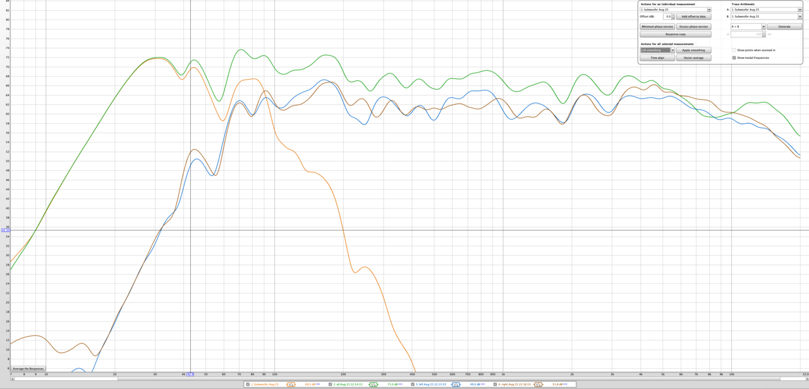This screenshot has height=389, width=809.
Task: Open Trace Arithmetic B measurement dropdown
Action: click(x=766, y=16)
